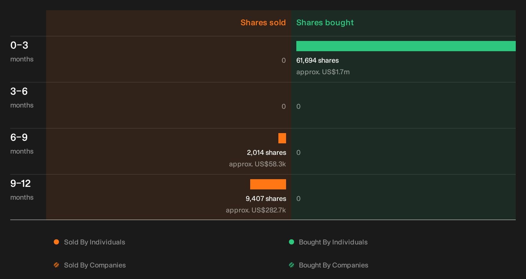Select the orange 9-12 months shares sold bar

click(268, 184)
